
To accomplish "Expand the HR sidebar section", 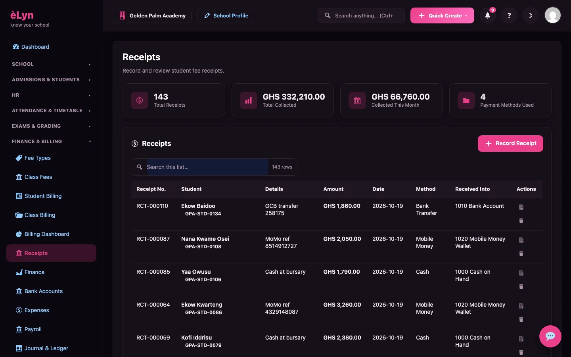I will click(51, 95).
